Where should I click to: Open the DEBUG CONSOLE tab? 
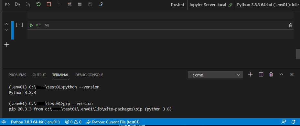point(89,75)
